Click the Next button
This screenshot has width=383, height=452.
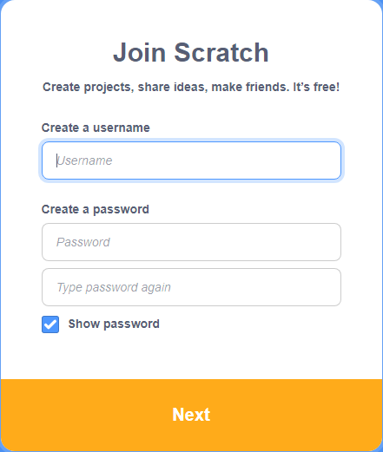click(191, 415)
